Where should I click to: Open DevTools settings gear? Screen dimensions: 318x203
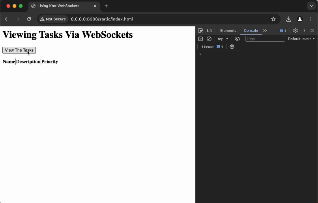pos(295,31)
